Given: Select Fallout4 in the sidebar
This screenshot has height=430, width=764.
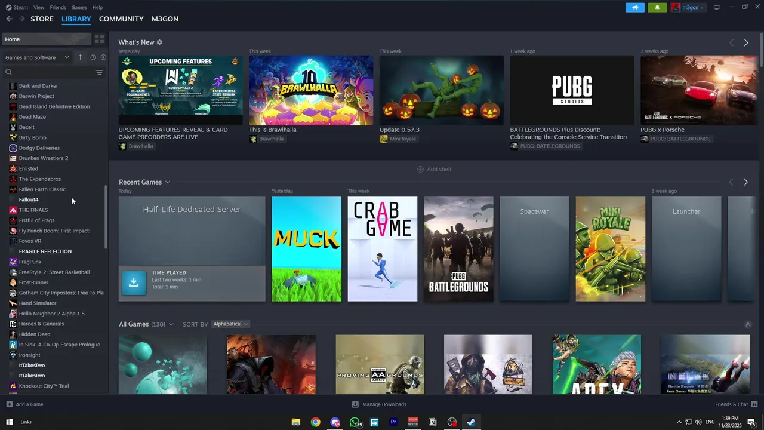Looking at the screenshot, I should coord(29,199).
